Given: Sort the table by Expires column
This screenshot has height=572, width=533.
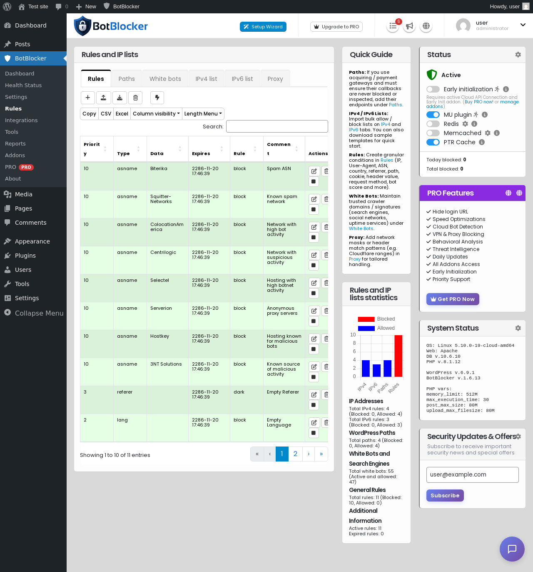Looking at the screenshot, I should click(x=209, y=149).
